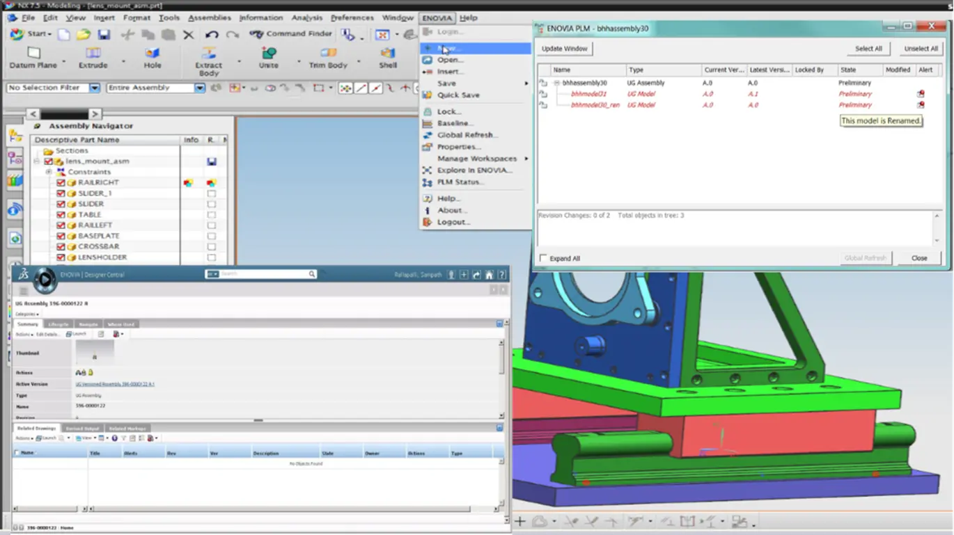Toggle the lens_mount_asm assembly checkbox

point(48,161)
